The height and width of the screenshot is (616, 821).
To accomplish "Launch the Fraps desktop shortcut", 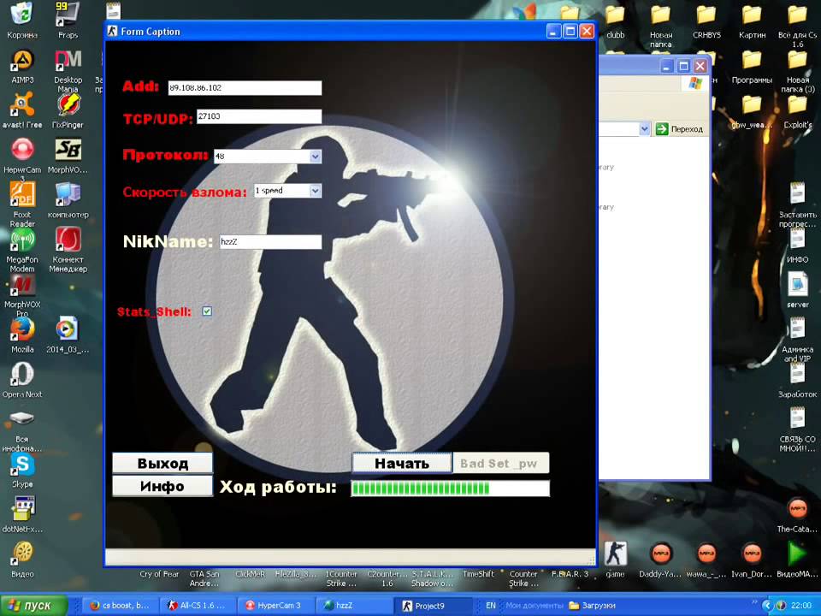I will click(68, 15).
